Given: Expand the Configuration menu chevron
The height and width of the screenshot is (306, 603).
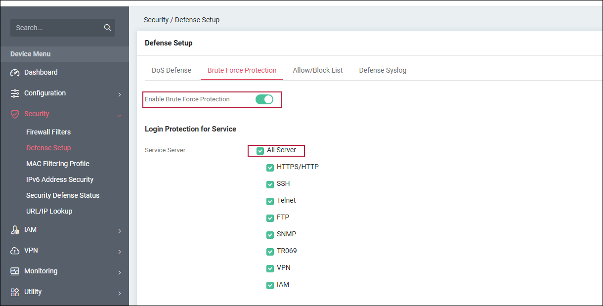Looking at the screenshot, I should 119,94.
